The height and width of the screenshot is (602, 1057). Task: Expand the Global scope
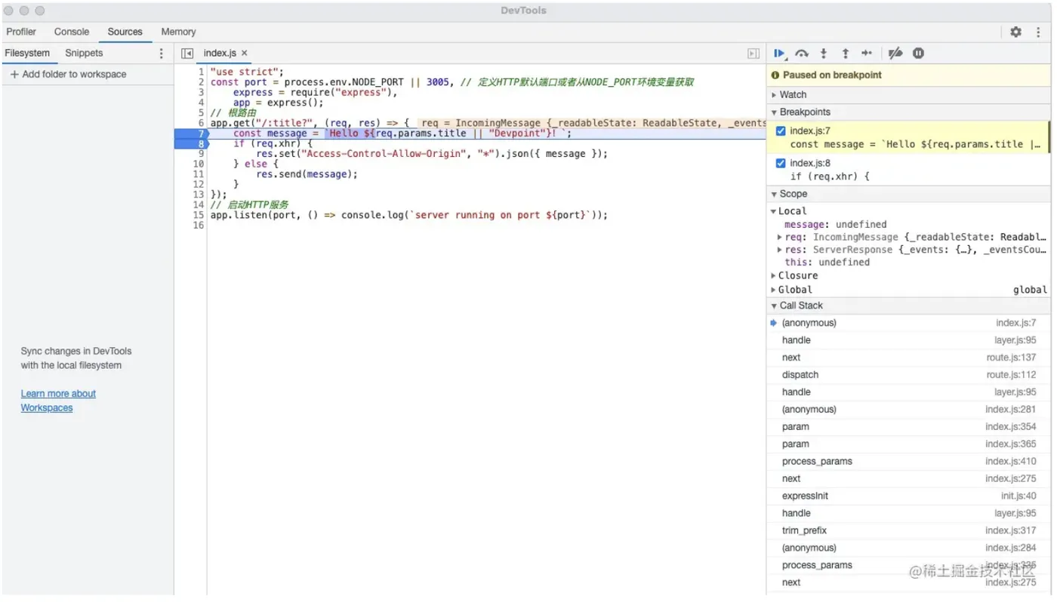[774, 290]
